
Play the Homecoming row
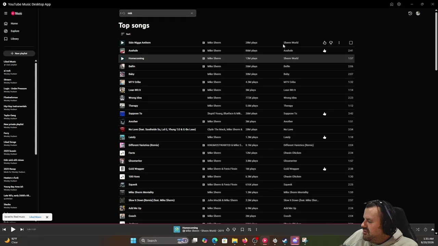coord(122,58)
